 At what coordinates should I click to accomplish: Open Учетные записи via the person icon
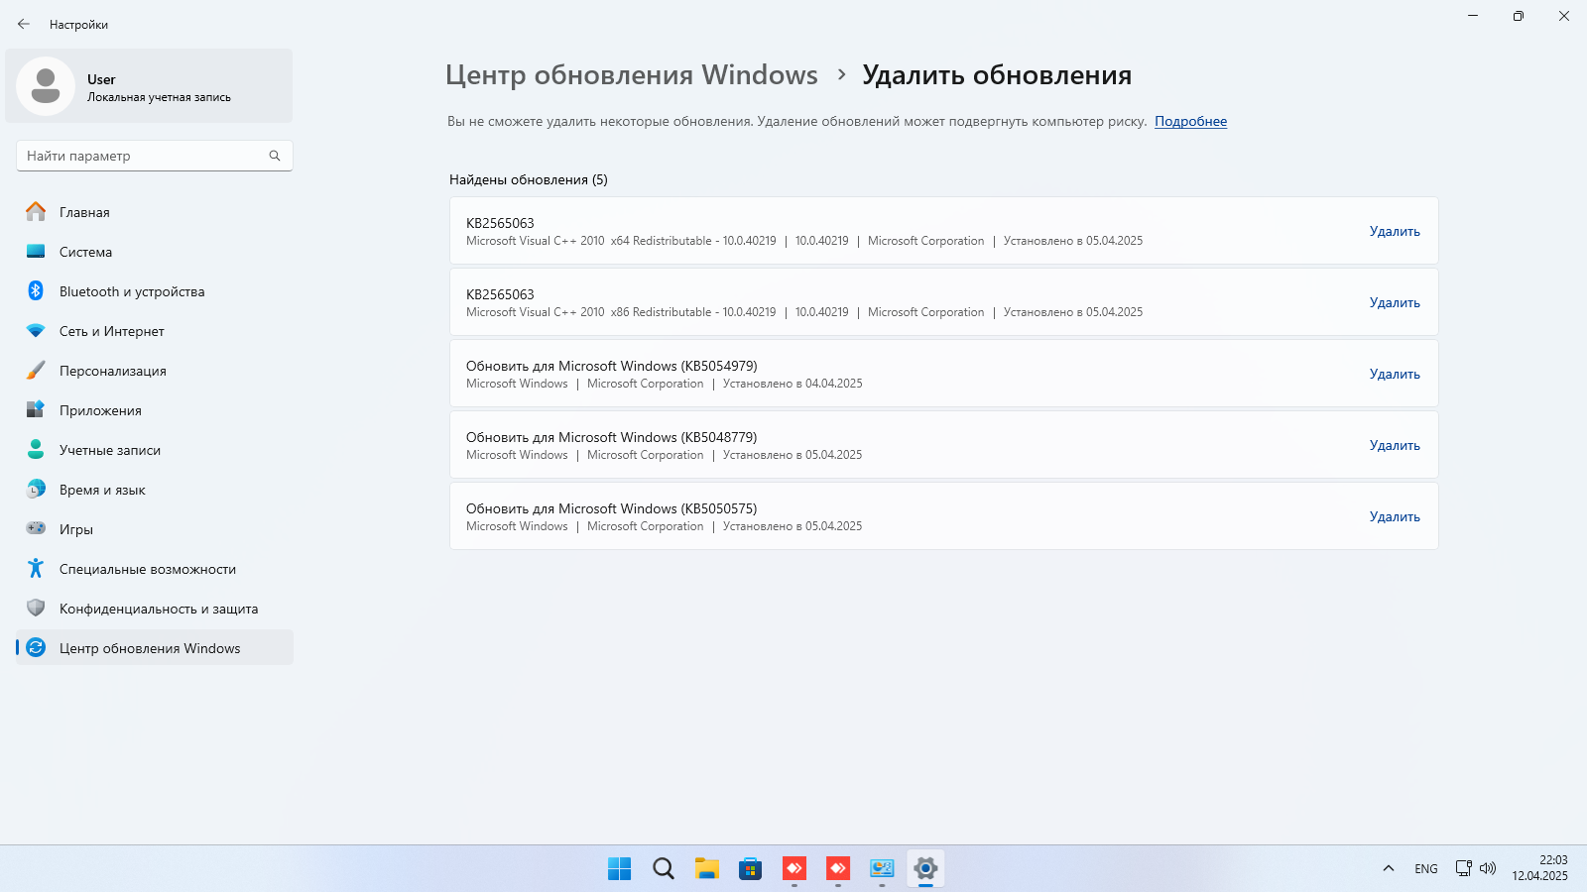click(36, 450)
